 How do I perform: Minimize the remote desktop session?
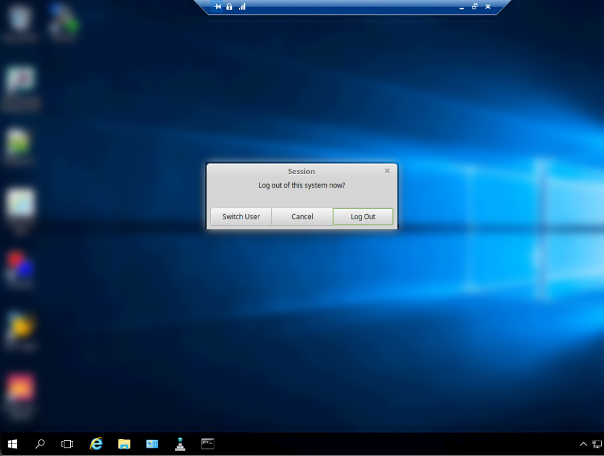pyautogui.click(x=461, y=7)
